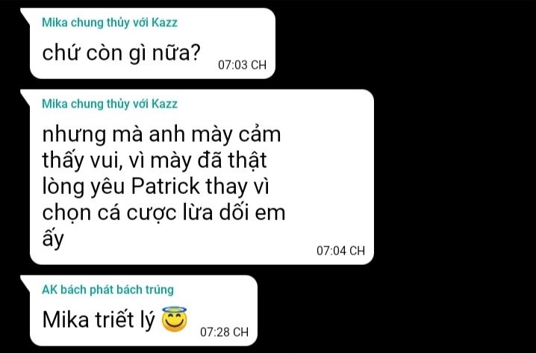
Task: Click the tail corner of the Patrick message bubble
Action: (26, 95)
